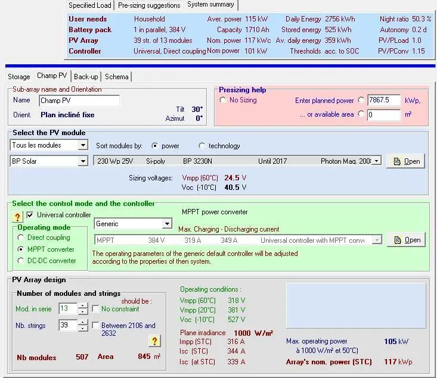
Task: Expand the Generic controller dropdown
Action: pyautogui.click(x=167, y=224)
